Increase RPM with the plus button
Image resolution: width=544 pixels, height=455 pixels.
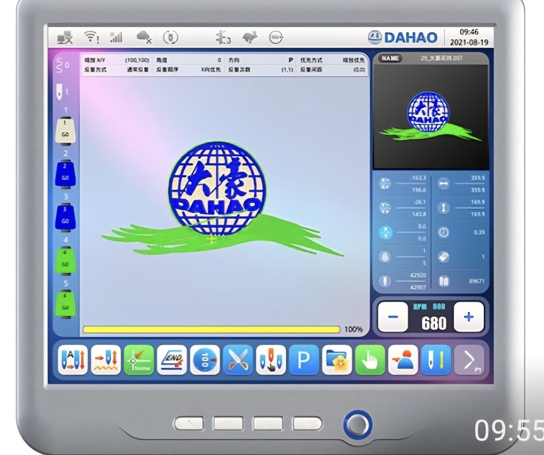(469, 317)
